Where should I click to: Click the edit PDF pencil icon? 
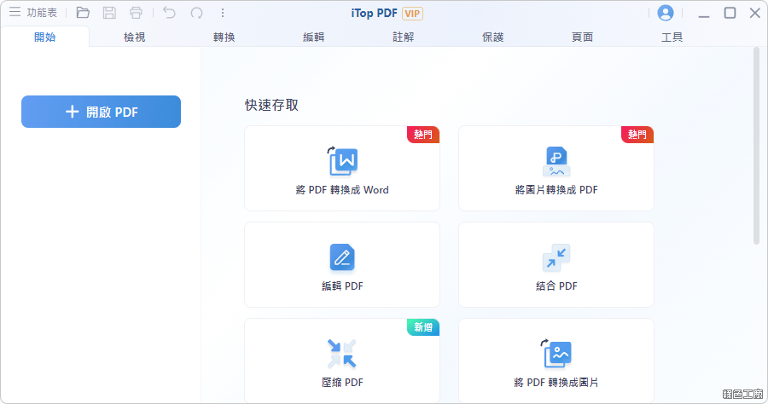tap(342, 257)
